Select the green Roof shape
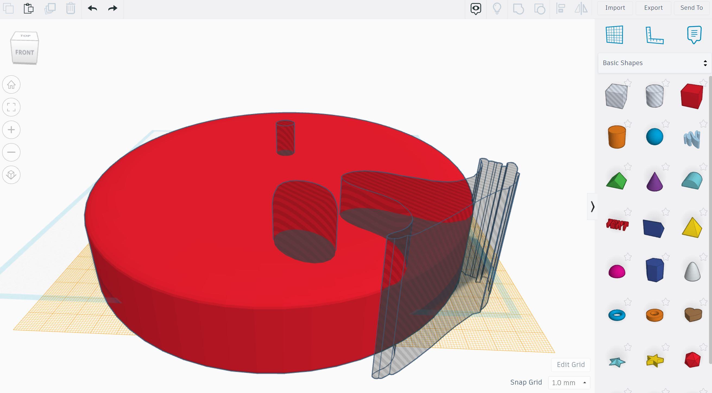This screenshot has width=712, height=393. [616, 181]
